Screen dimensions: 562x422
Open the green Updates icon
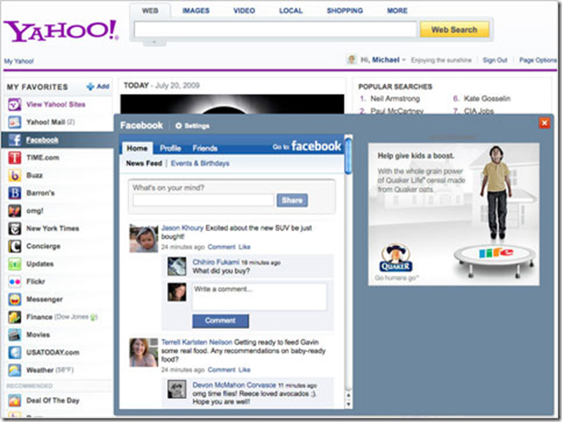tap(15, 264)
